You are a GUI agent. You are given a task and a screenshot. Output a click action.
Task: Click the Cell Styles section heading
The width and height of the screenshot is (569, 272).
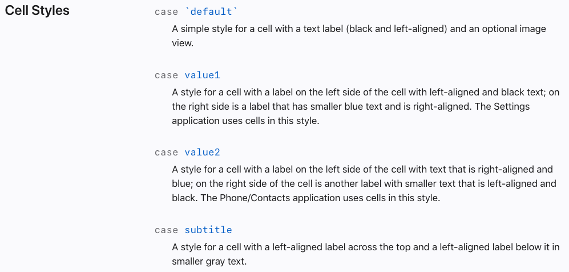tap(37, 10)
